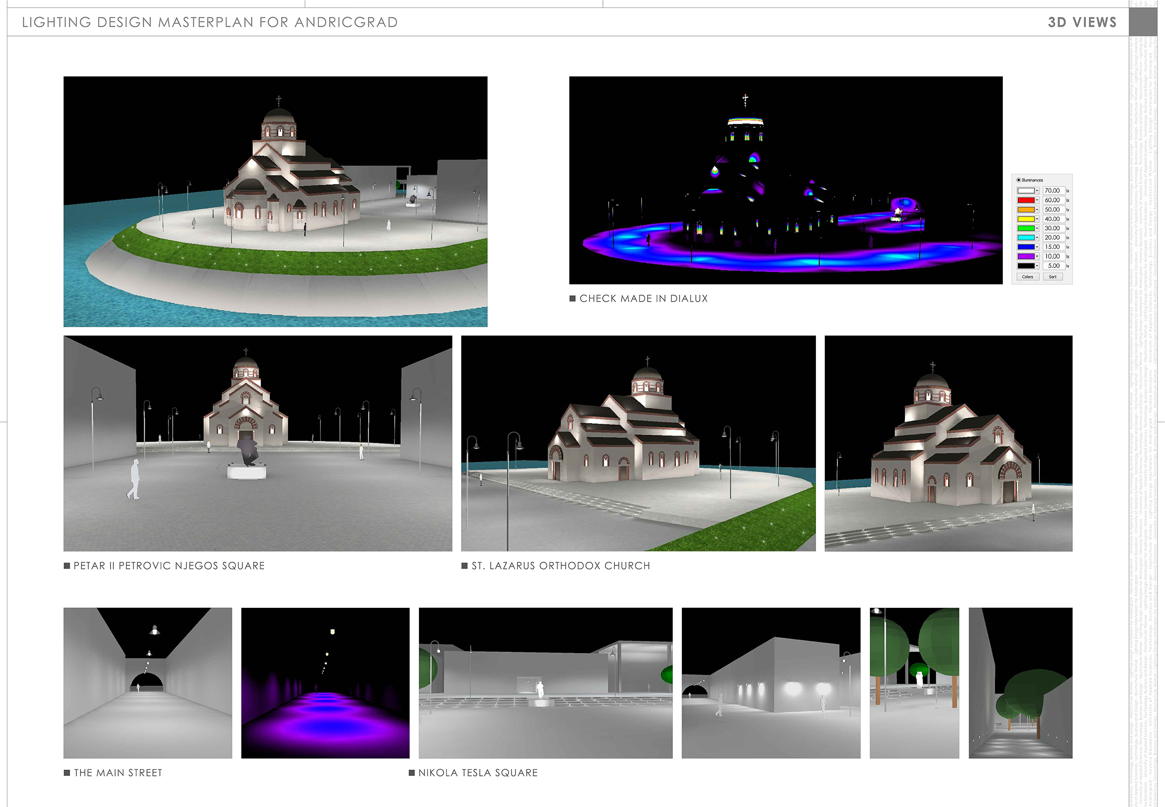The image size is (1165, 807).
Task: Click the Colors button in legend
Action: click(x=1028, y=277)
